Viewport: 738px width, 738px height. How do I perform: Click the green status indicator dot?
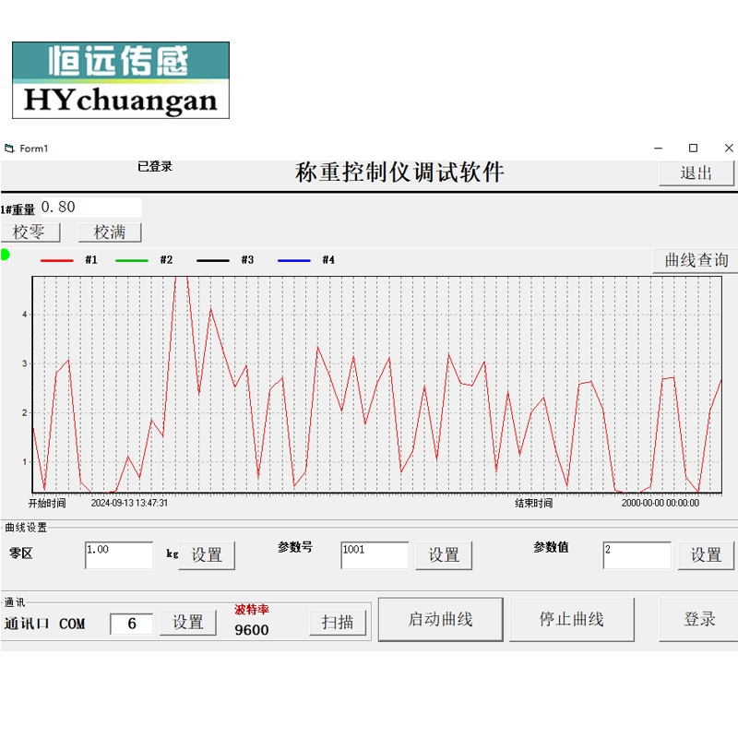pyautogui.click(x=6, y=255)
